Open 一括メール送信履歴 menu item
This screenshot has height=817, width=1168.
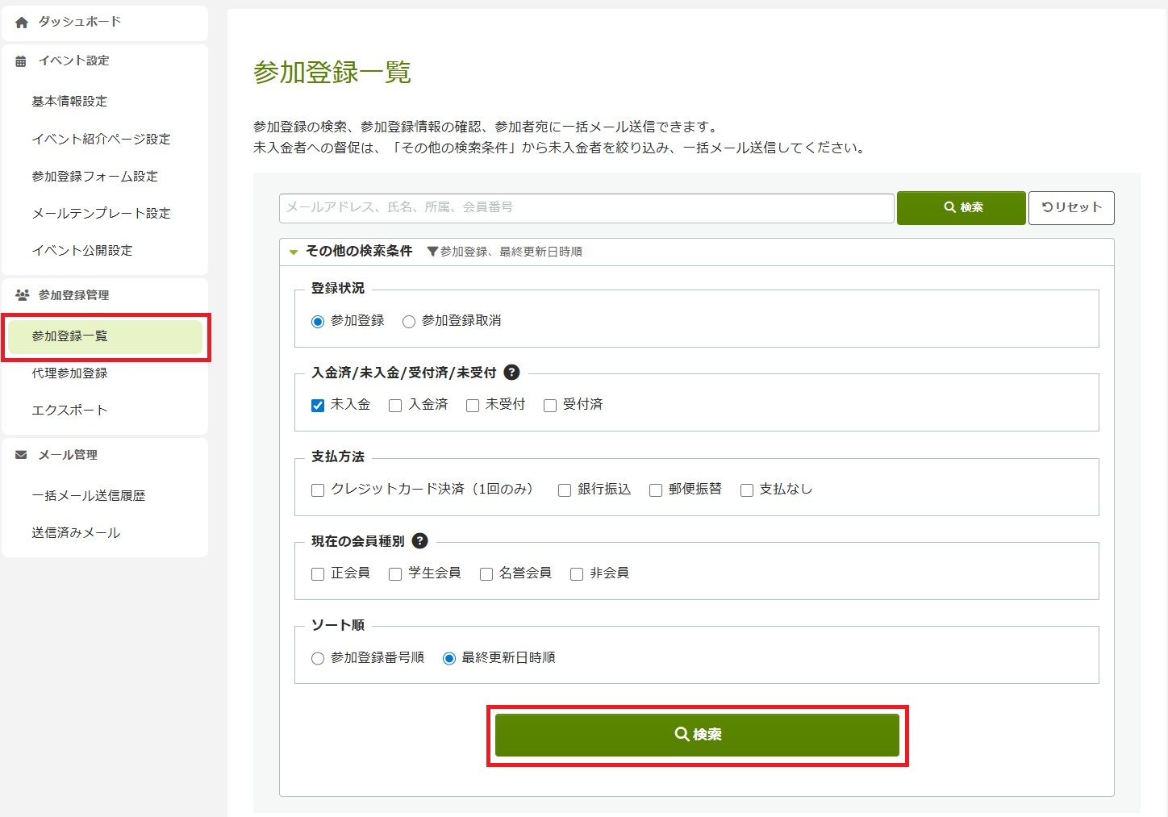tap(89, 496)
